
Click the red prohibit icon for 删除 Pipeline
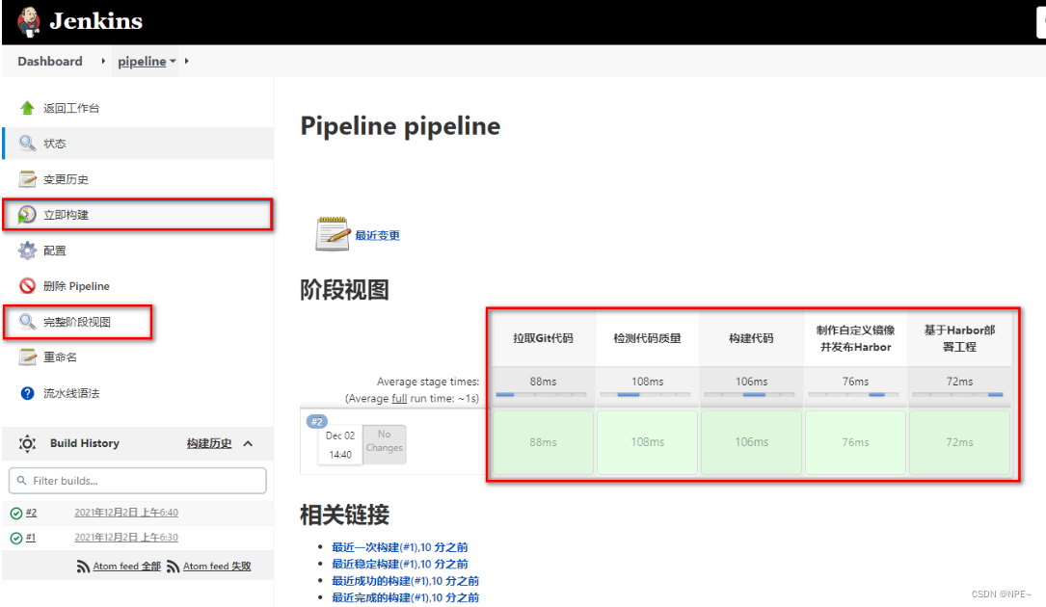(27, 286)
